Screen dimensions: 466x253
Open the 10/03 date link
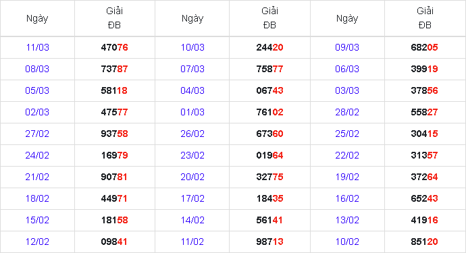coord(192,47)
